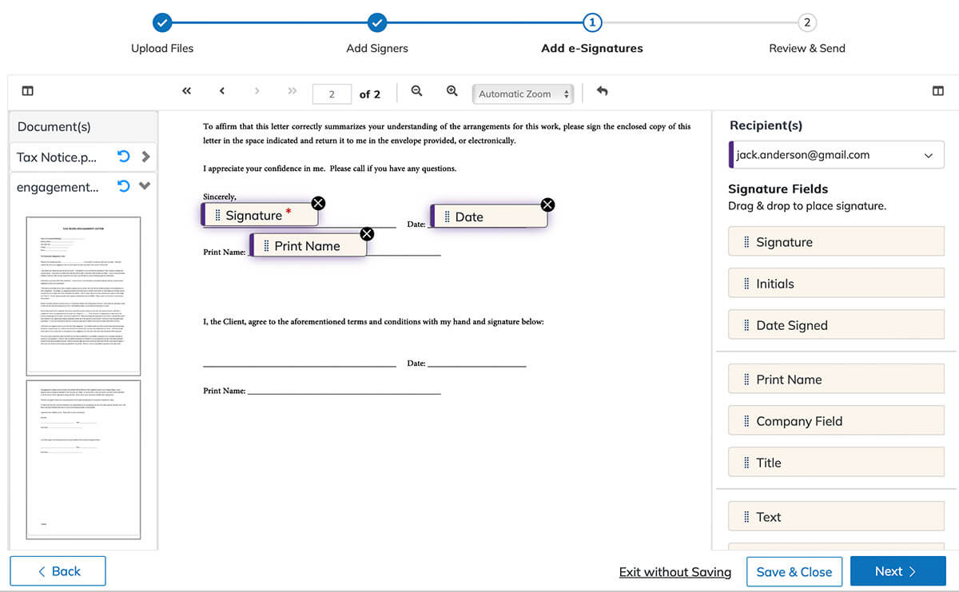Go to the Review & Send step

point(807,23)
